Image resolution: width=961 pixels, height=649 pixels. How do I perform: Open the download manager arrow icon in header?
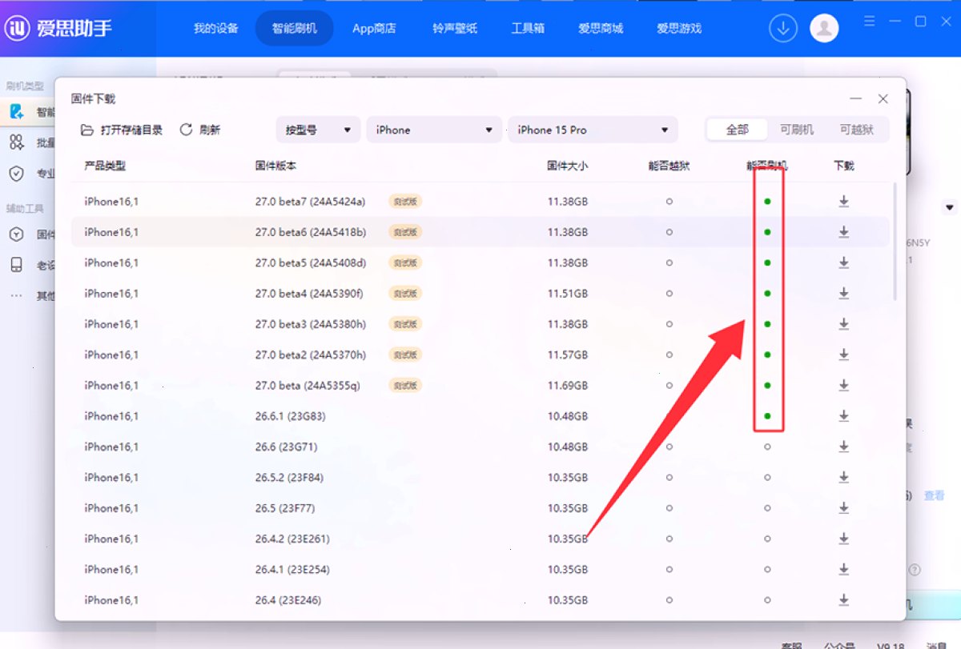783,28
